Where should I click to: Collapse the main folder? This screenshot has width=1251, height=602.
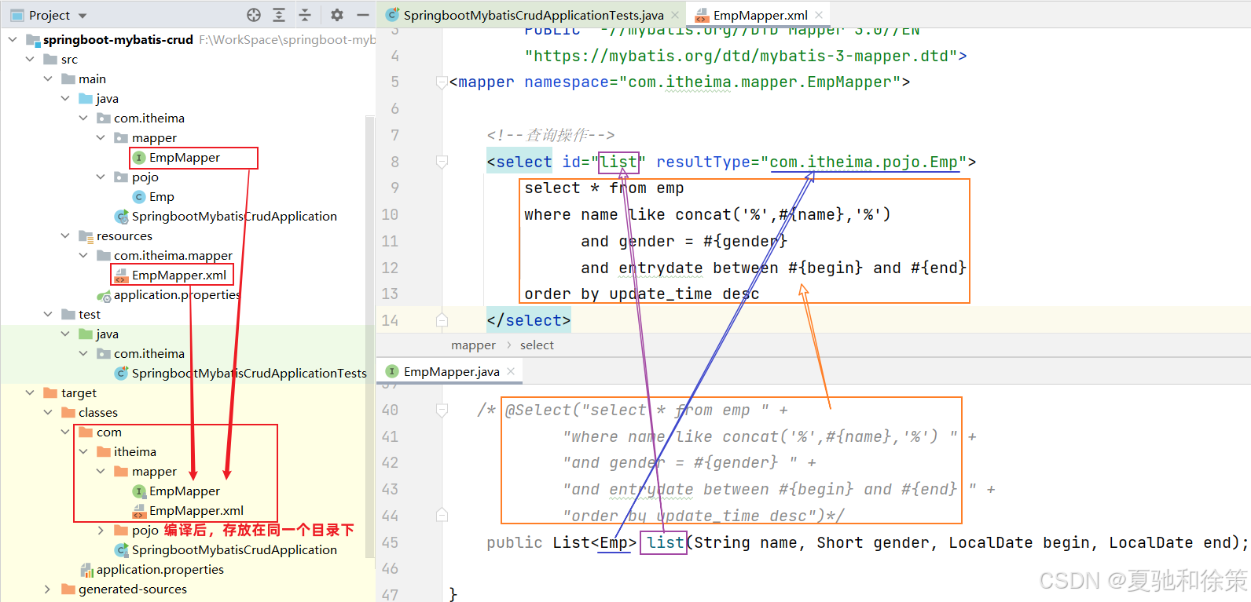(48, 78)
